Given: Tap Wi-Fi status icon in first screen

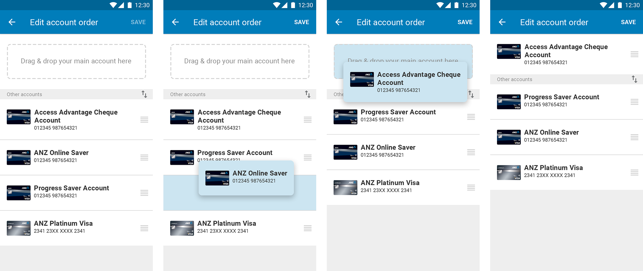Looking at the screenshot, I should [113, 5].
